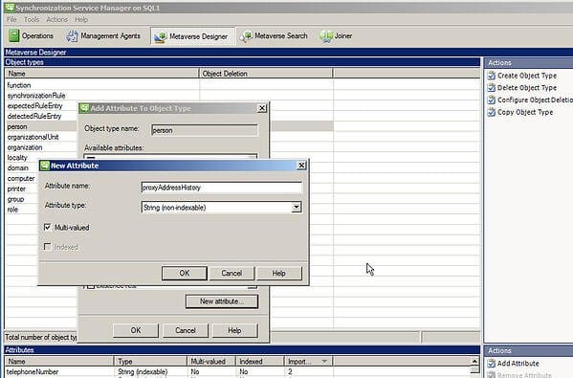This screenshot has height=378, width=573.
Task: Click the Create Object Type action icon
Action: click(492, 76)
